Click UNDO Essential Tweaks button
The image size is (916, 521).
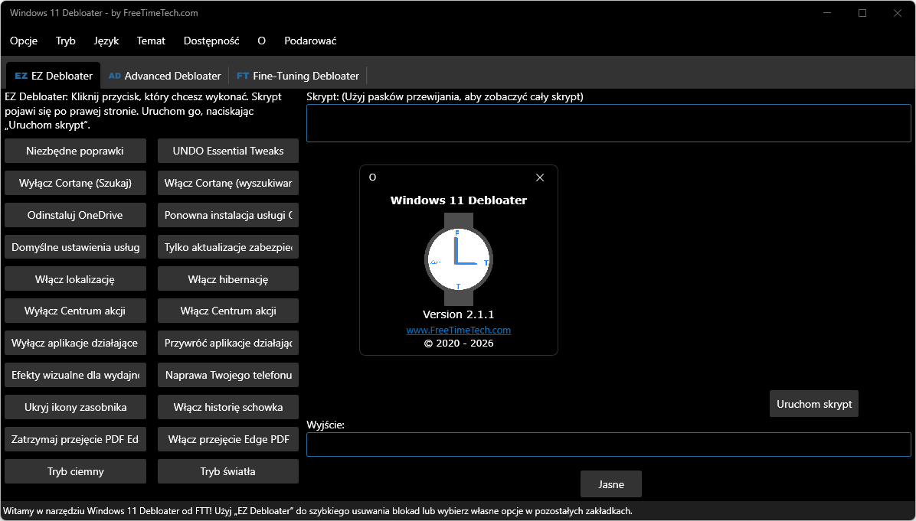pyautogui.click(x=227, y=151)
